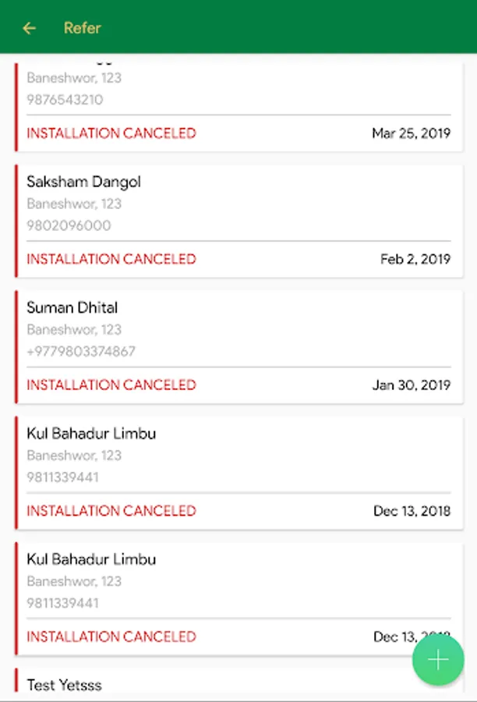Tap the back arrow icon
The height and width of the screenshot is (702, 477).
(29, 28)
